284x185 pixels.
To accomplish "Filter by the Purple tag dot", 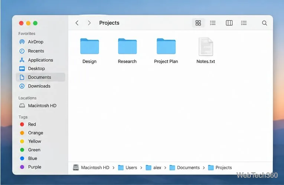I will [22, 167].
